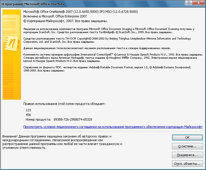
Task: Click the Microsoft 2007 copyright line
Action: [x=65, y=21]
